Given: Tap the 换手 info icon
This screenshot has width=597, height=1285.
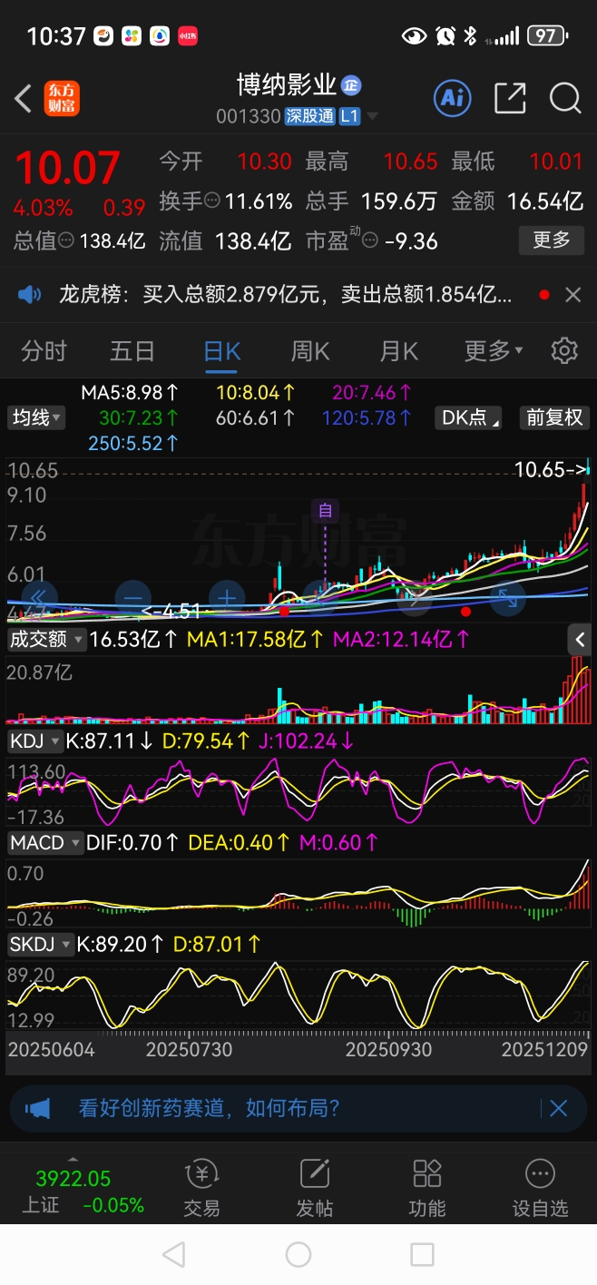Looking at the screenshot, I should pyautogui.click(x=211, y=201).
